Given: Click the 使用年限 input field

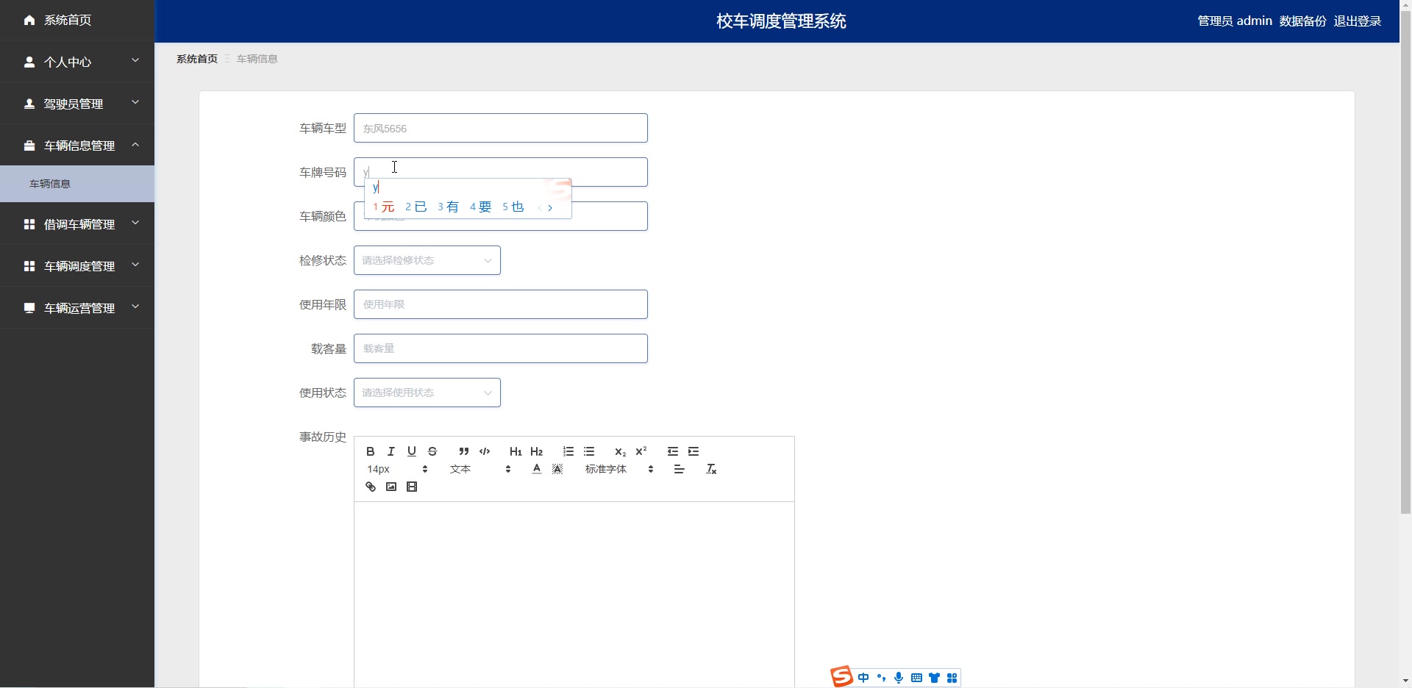Looking at the screenshot, I should point(500,304).
